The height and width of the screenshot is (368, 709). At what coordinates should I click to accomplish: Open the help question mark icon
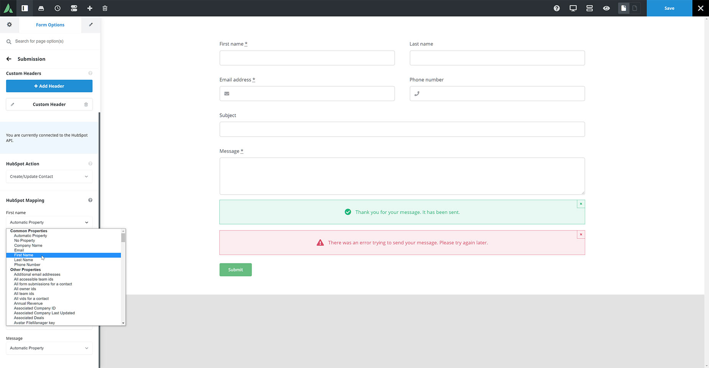pos(557,8)
